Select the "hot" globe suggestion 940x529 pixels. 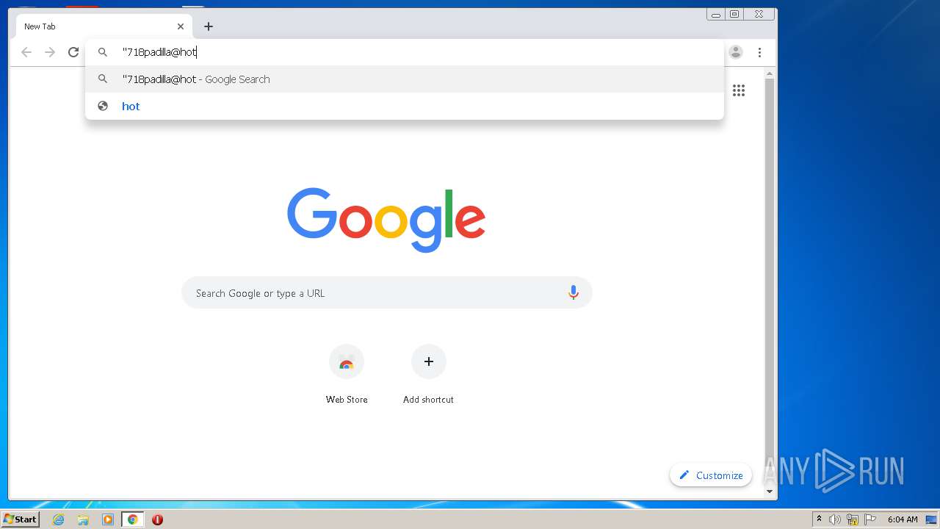(x=405, y=106)
